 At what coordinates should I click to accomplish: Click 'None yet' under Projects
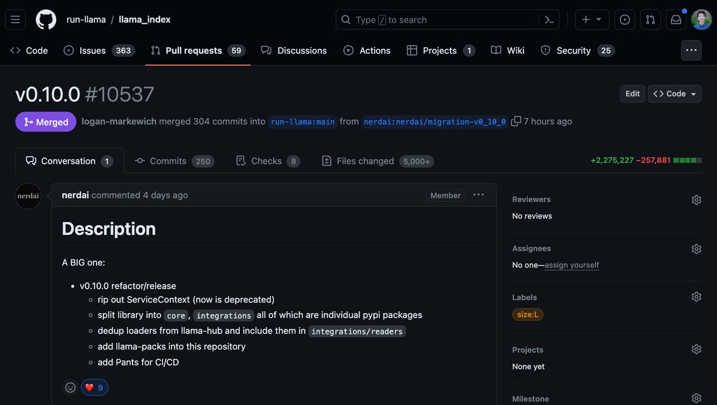pos(529,367)
